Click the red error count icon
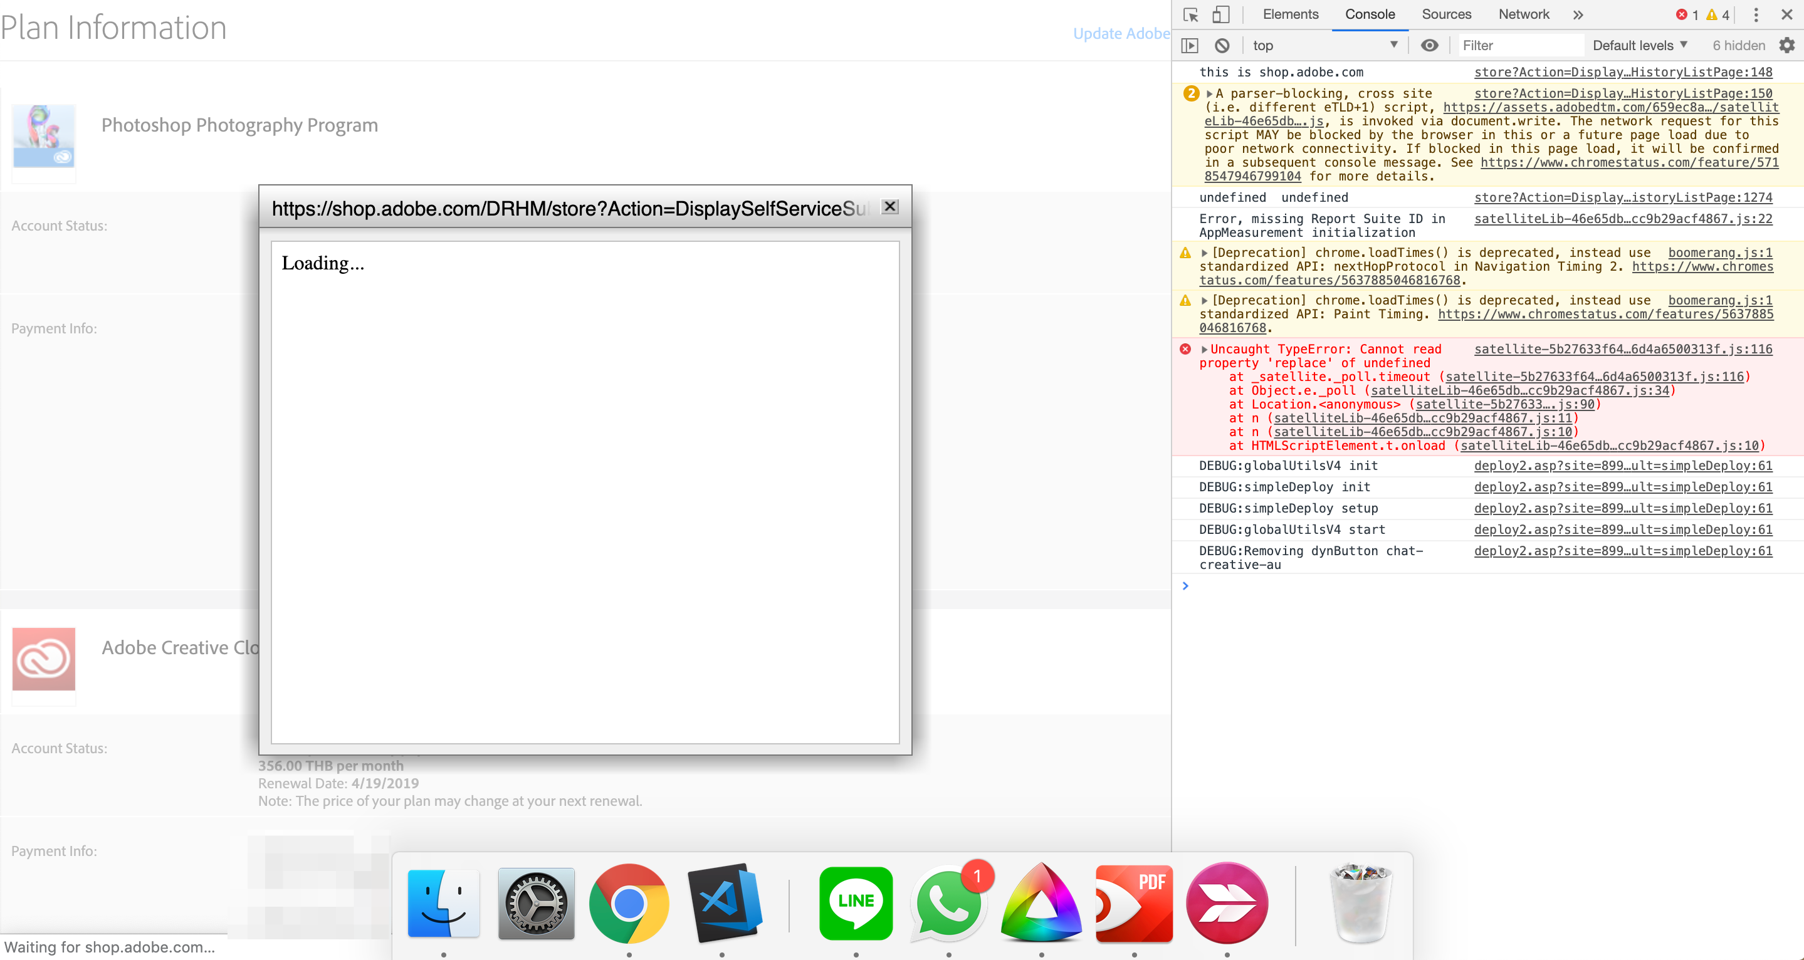The image size is (1804, 960). [x=1681, y=14]
